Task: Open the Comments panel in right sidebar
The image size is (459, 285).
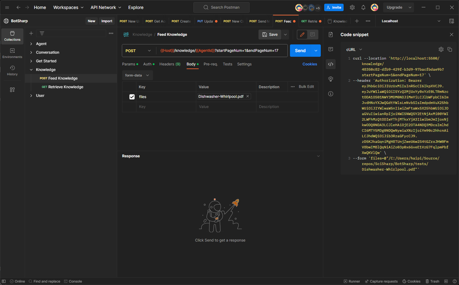Action: point(331,49)
